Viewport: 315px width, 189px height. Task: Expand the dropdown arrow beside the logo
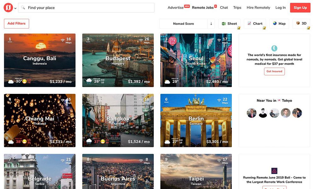[15, 8]
